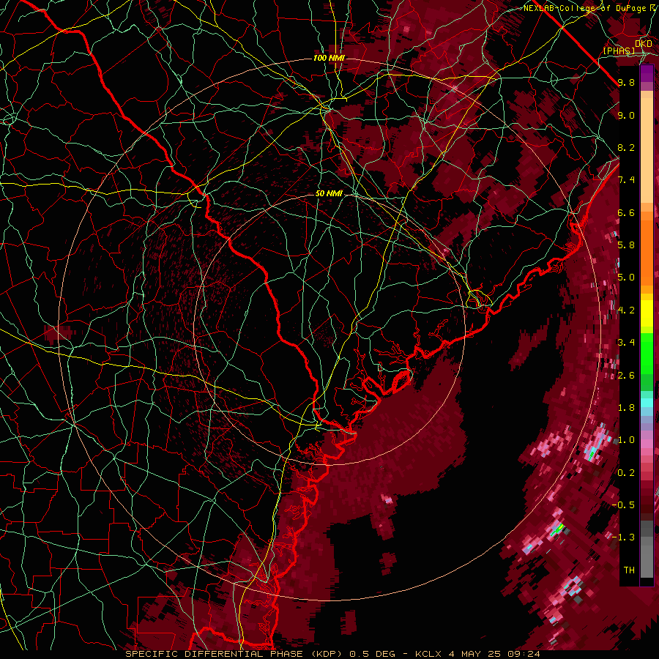Image resolution: width=659 pixels, height=659 pixels.
Task: Click the 8.2 value on the scale
Action: point(626,147)
